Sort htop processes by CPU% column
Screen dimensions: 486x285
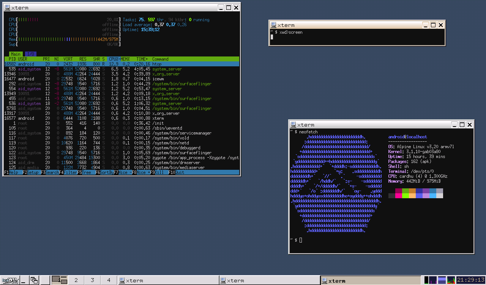point(114,59)
